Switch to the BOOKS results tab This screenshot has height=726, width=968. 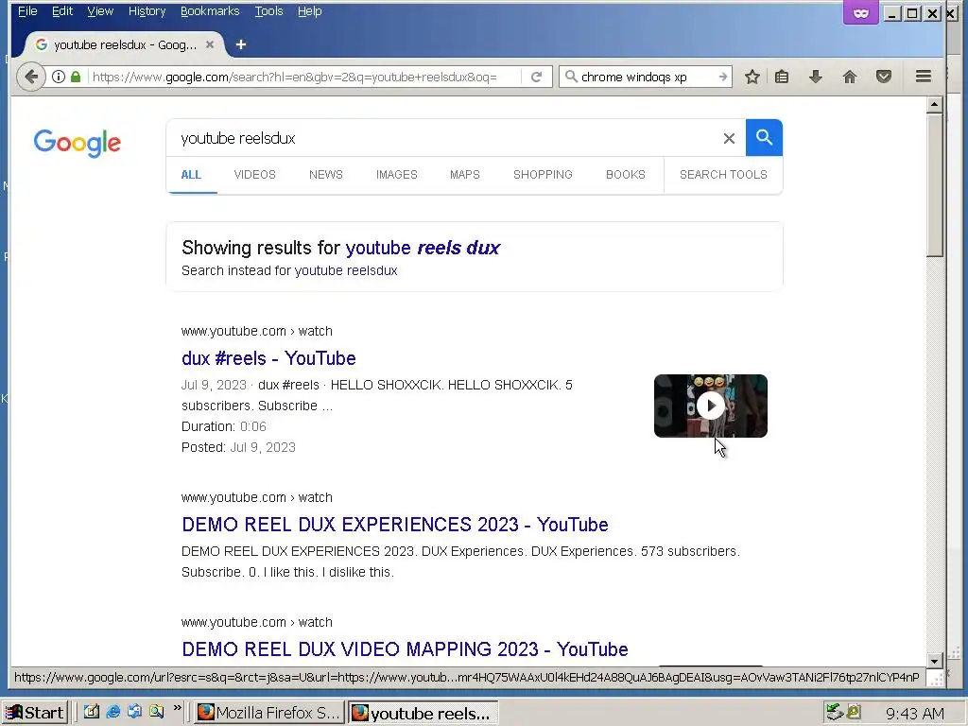point(626,175)
